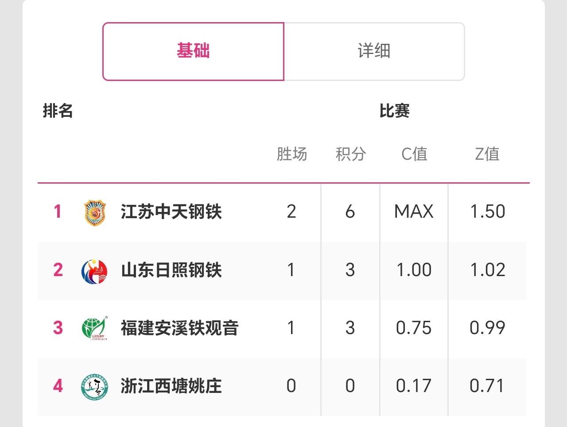Viewport: 567px width, 427px height.
Task: Click the MAX value for 江苏中天钢铁
Action: 414,212
